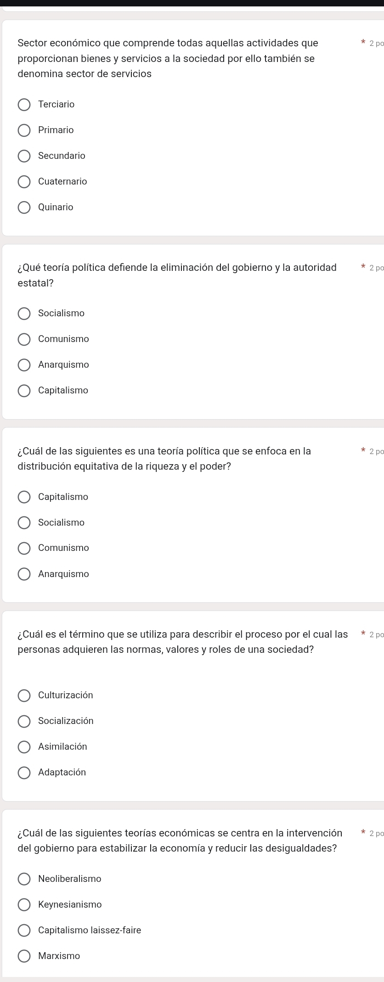Select Anarquismo for the state elimination question

pos(24,365)
